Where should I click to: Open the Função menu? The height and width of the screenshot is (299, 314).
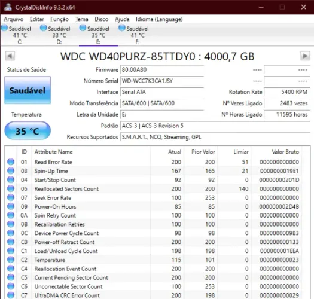pos(59,19)
